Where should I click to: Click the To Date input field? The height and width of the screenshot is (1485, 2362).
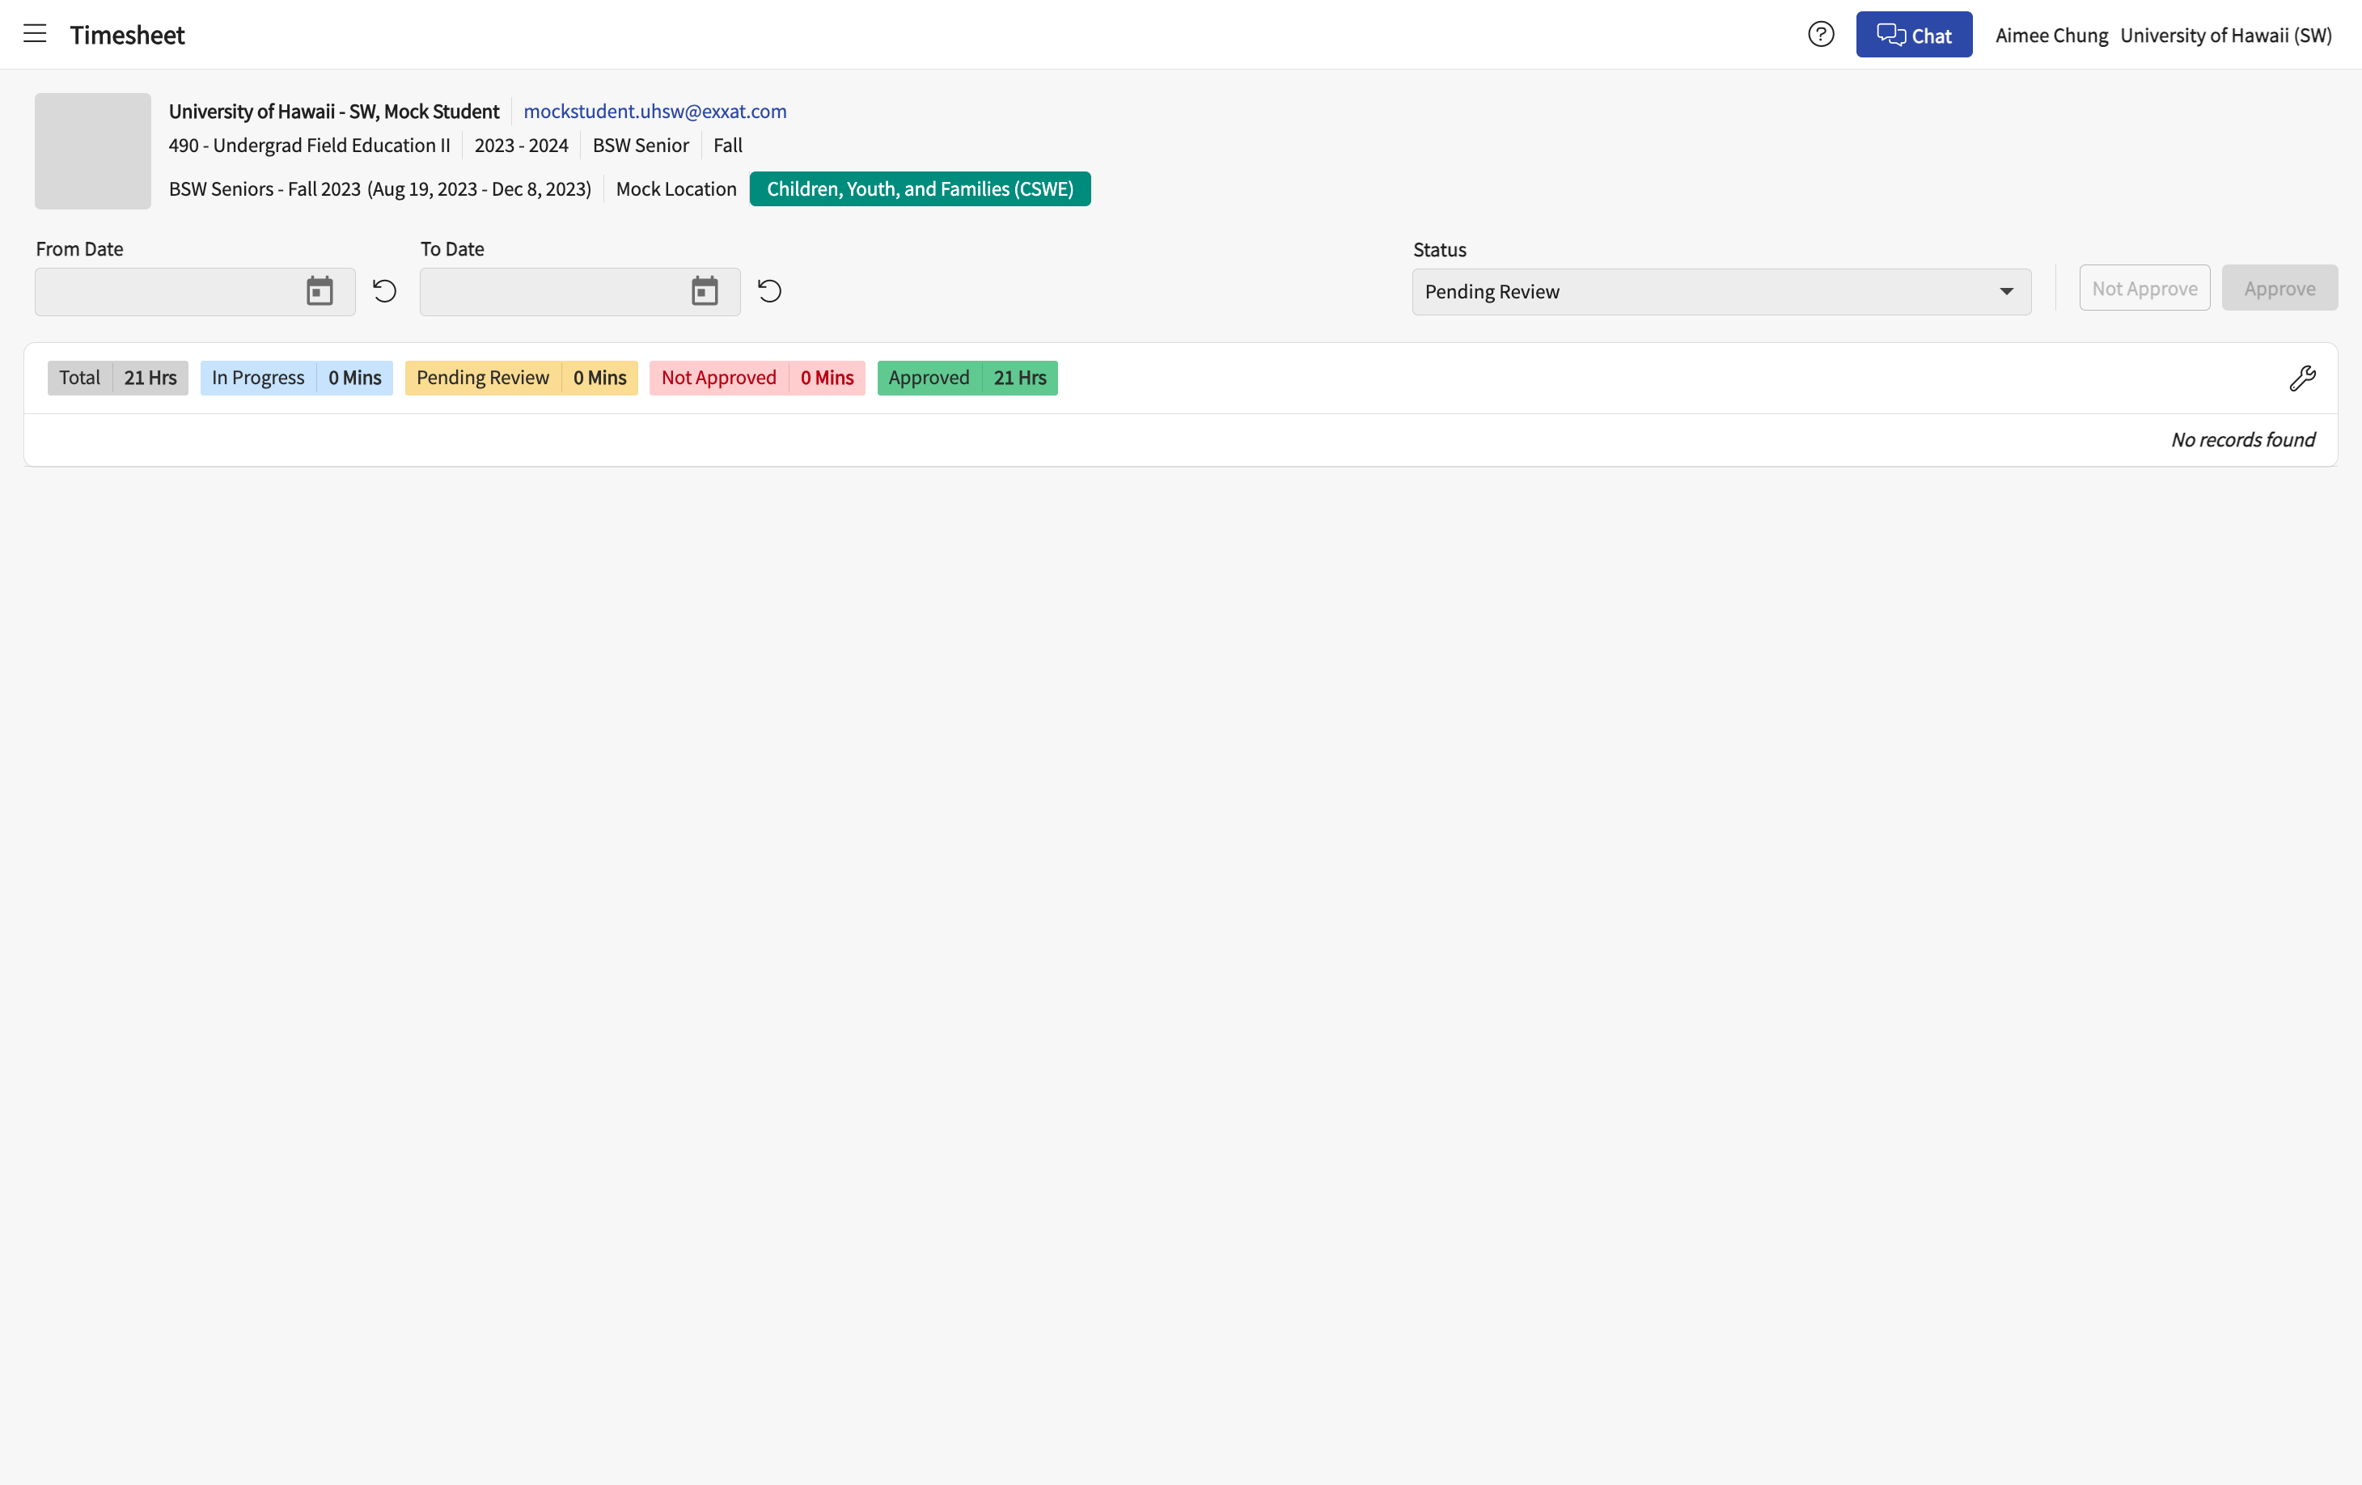580,291
